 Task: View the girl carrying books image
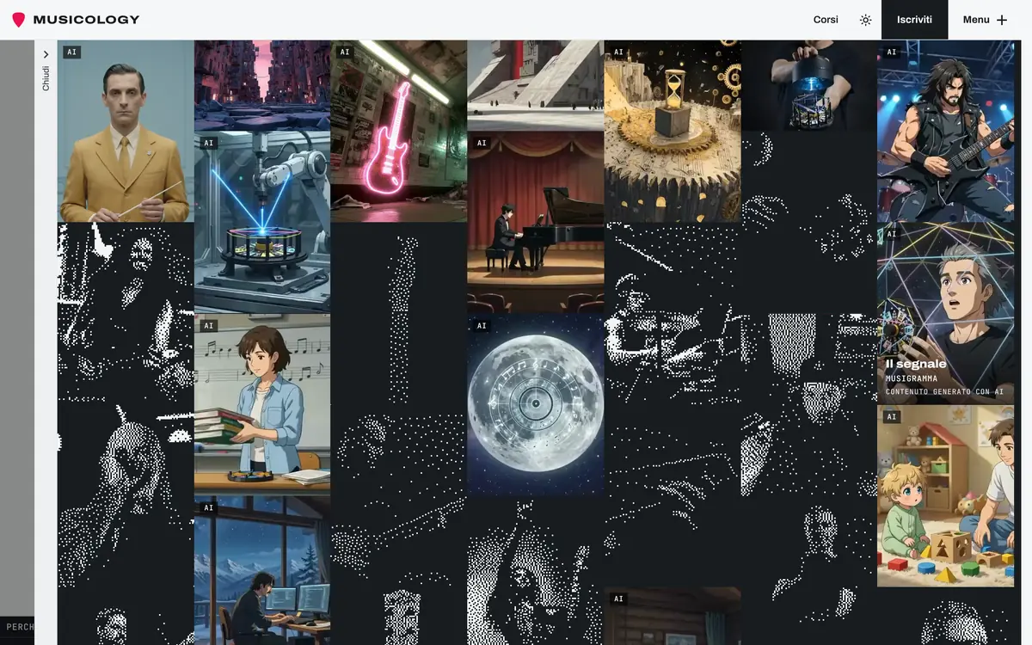click(262, 404)
